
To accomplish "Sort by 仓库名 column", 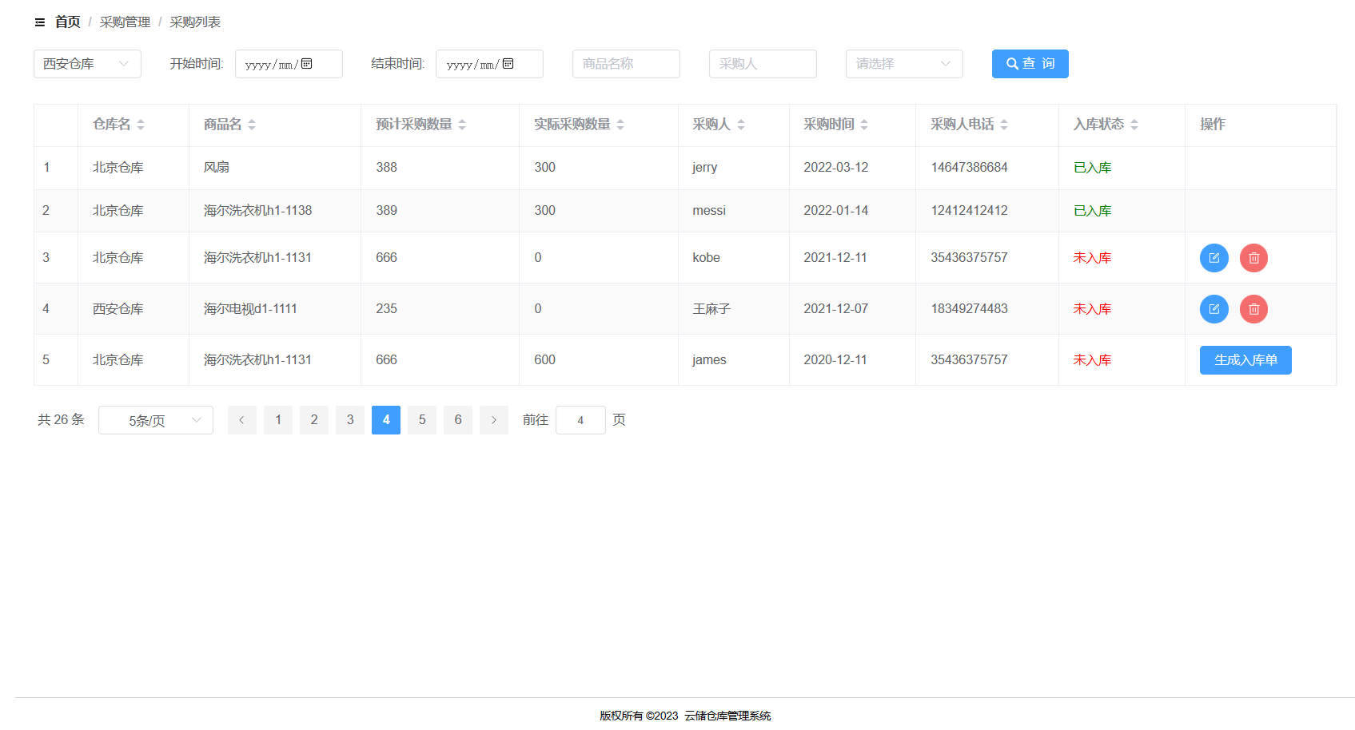I will tap(141, 125).
